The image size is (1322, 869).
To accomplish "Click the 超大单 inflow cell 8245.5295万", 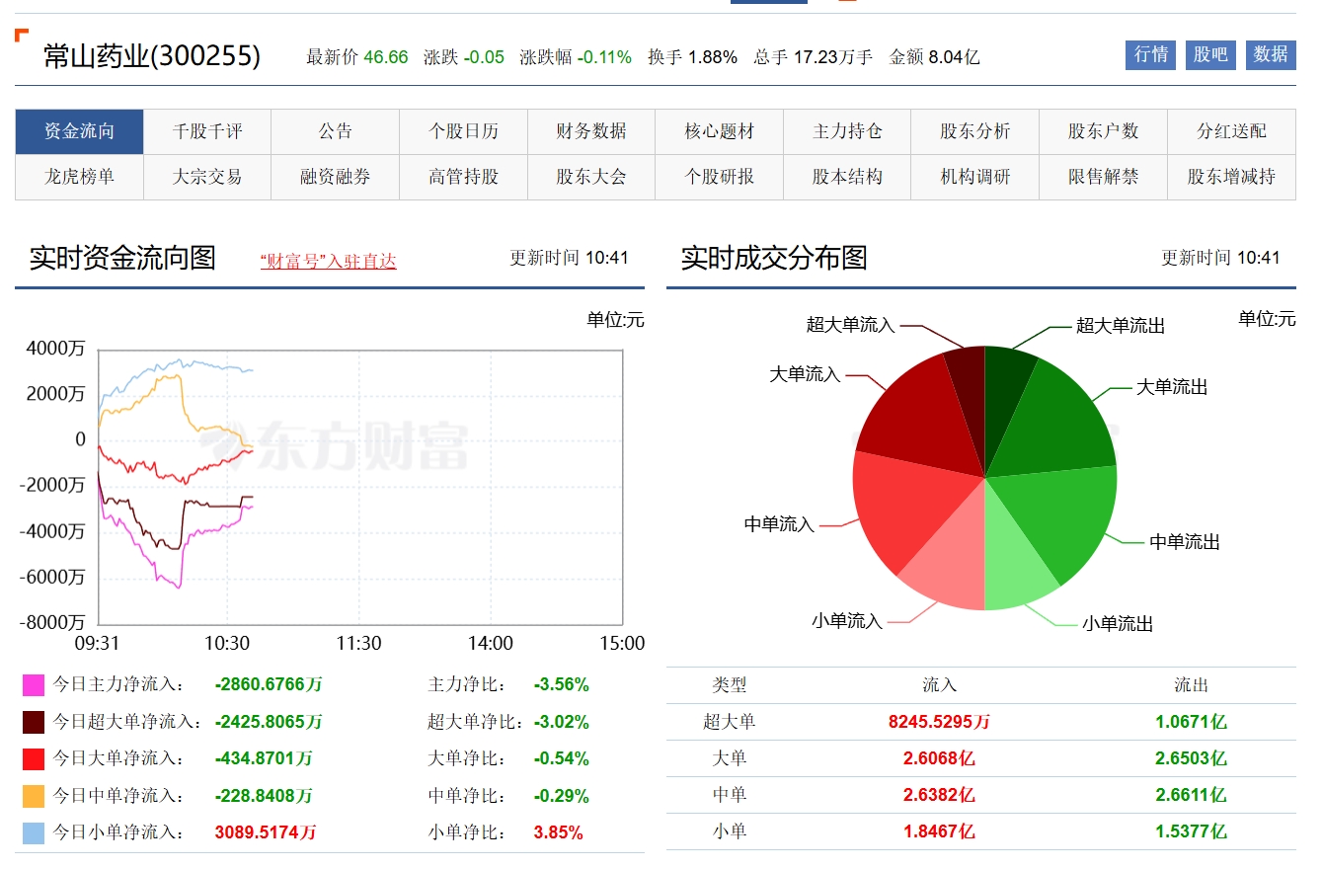I will pos(939,722).
